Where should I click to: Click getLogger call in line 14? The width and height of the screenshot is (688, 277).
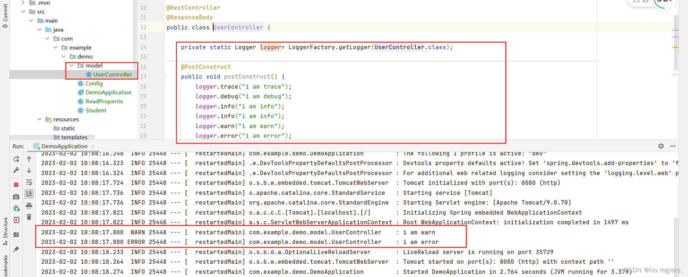click(354, 47)
